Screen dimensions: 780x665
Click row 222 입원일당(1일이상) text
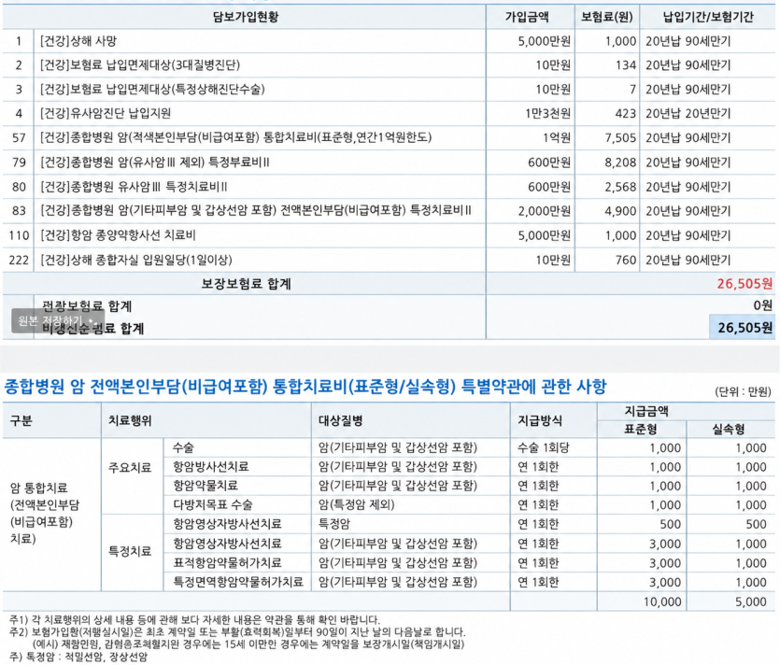187,260
